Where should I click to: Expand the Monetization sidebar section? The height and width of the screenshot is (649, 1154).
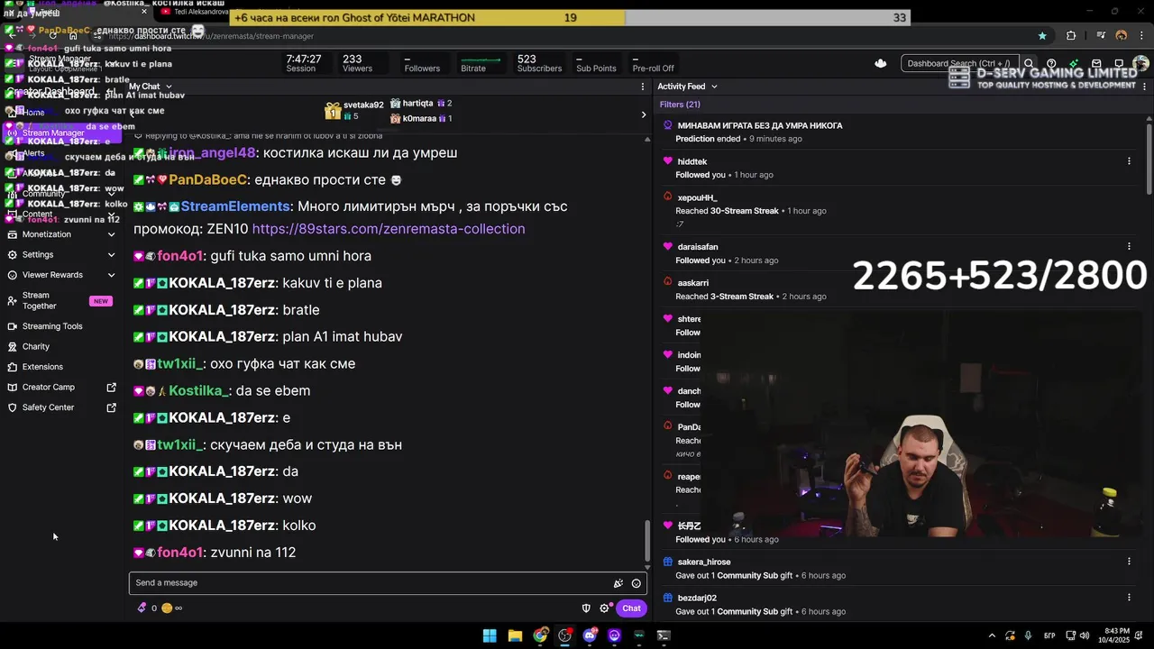[111, 234]
